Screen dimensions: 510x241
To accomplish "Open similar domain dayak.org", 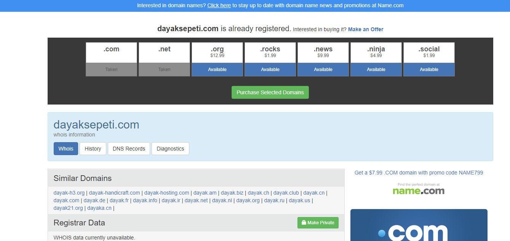I will [x=248, y=200].
